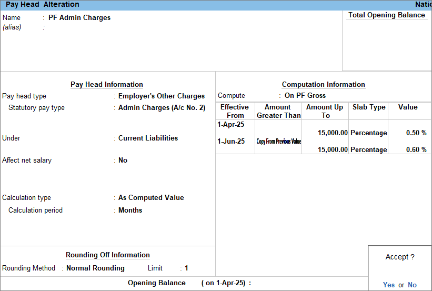
Task: Select the Under group Current Liabilities
Action: tap(148, 138)
